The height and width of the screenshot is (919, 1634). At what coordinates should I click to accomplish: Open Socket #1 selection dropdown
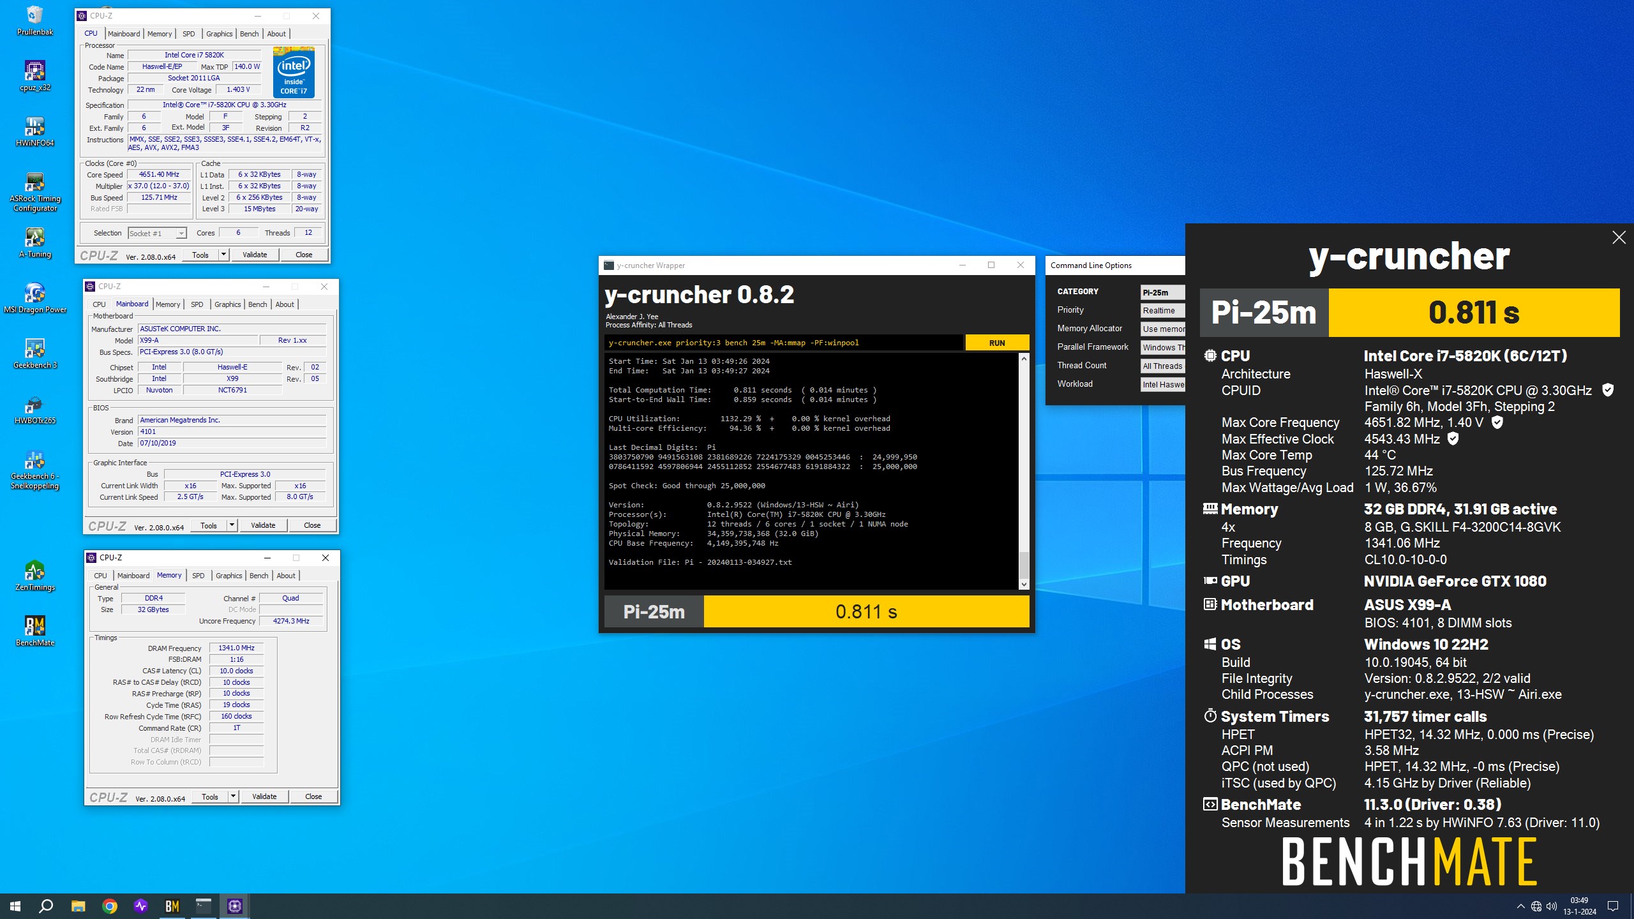[x=157, y=233]
